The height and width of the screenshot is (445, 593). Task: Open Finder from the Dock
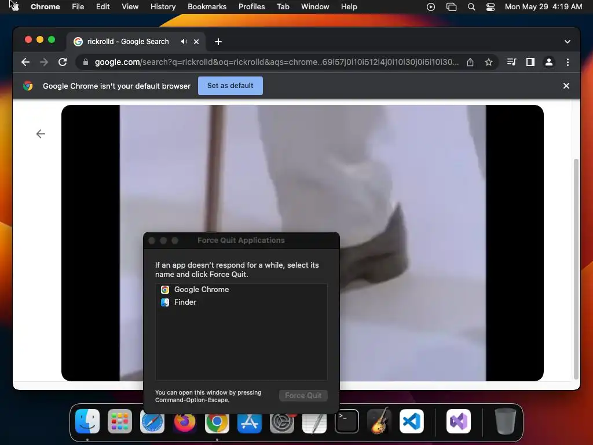click(87, 421)
